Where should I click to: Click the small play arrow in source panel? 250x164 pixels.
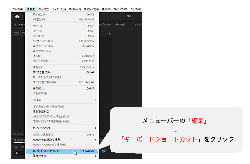[x=109, y=33]
